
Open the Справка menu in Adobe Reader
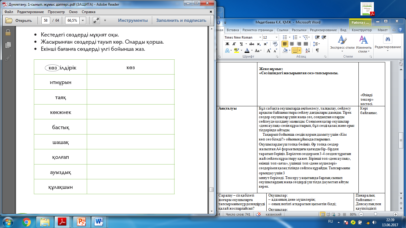[89, 12]
